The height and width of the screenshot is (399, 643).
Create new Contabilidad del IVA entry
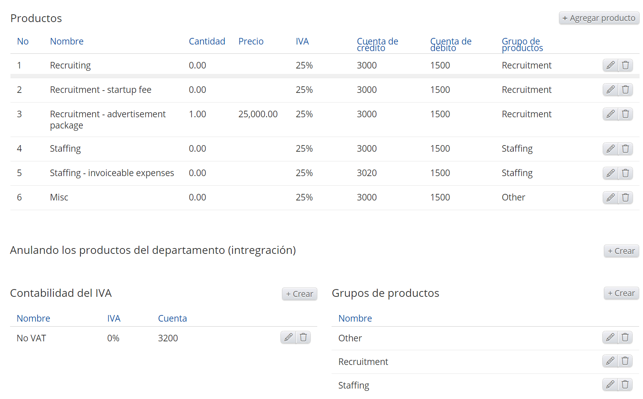[x=299, y=294]
